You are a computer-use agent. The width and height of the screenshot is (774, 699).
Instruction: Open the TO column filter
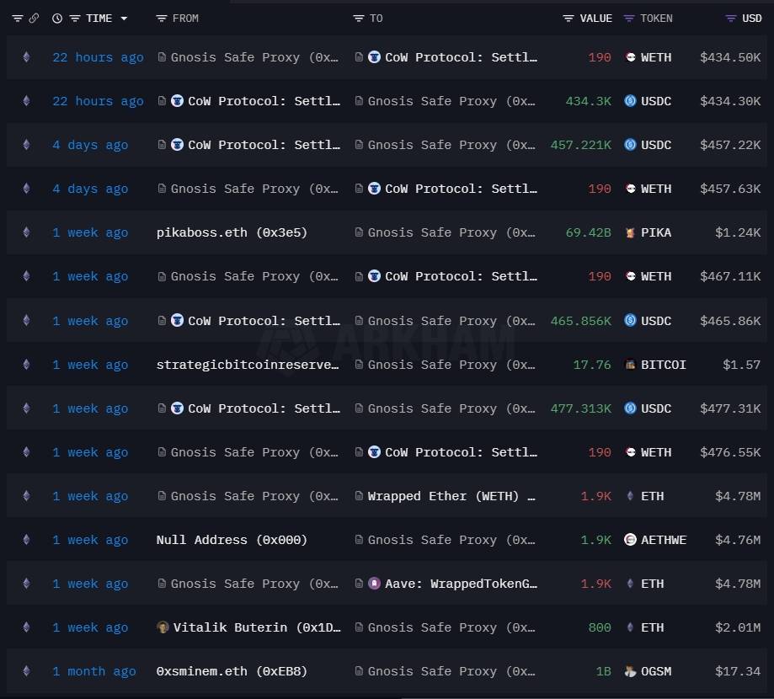click(359, 19)
